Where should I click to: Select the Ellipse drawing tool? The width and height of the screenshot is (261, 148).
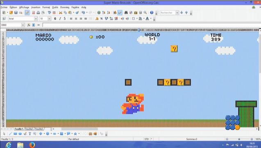tap(20, 134)
